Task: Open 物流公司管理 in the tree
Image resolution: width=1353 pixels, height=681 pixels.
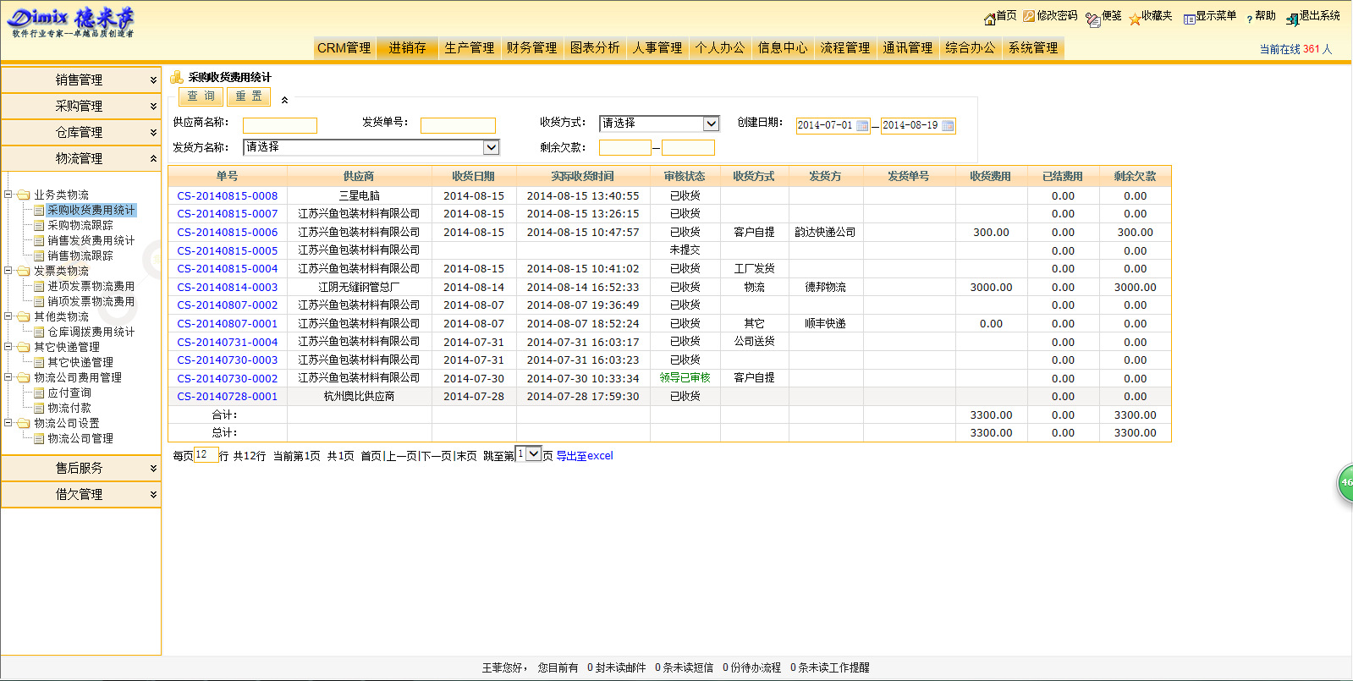Action: [x=80, y=438]
